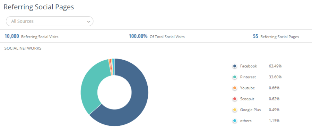Image resolution: width=312 pixels, height=132 pixels.
Task: Click the Scoop.it legend color dot
Action: (235, 99)
